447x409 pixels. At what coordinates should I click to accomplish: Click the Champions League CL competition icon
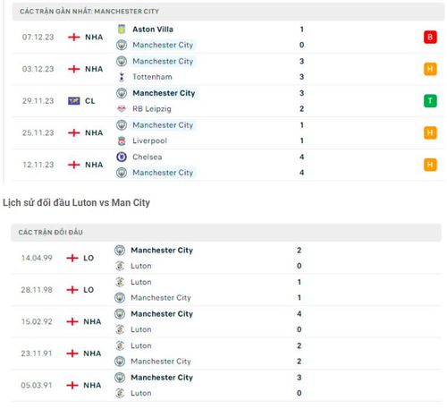pyautogui.click(x=74, y=101)
